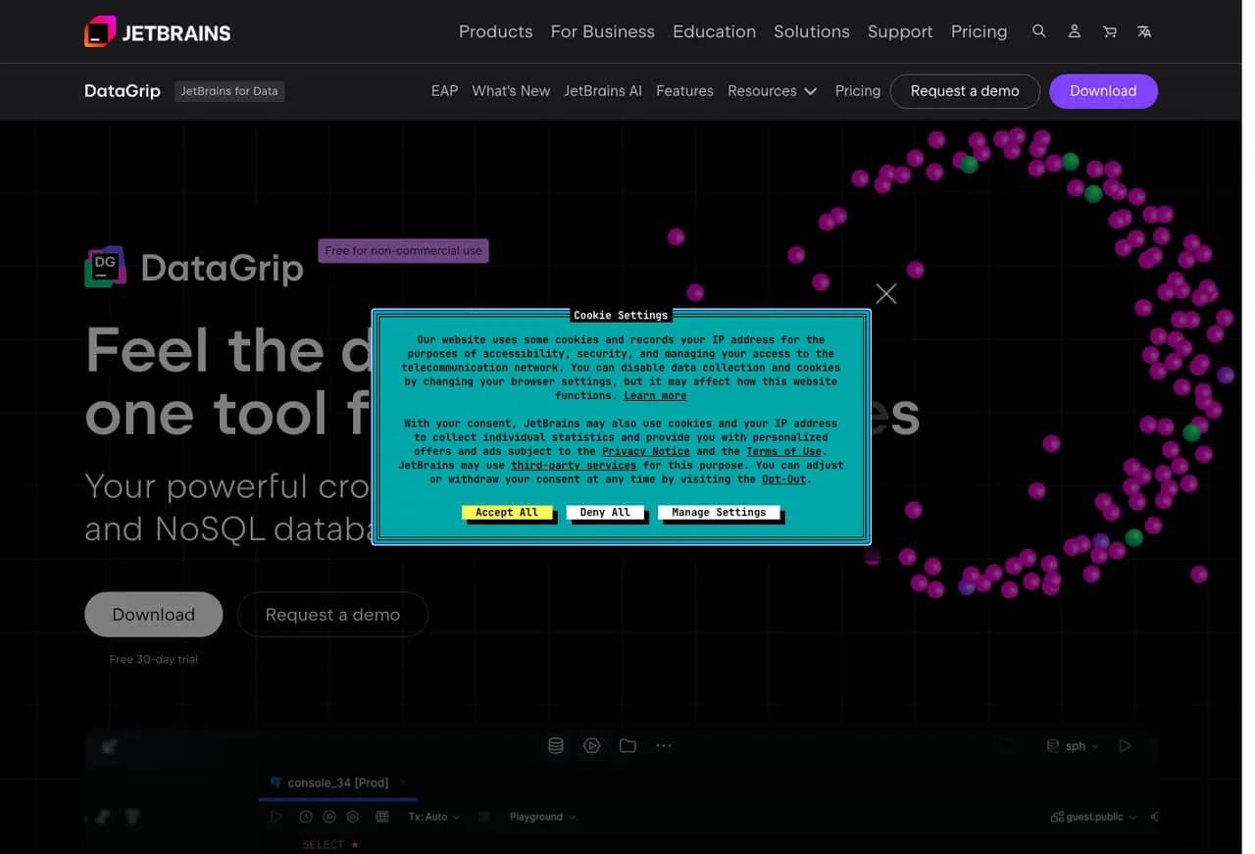Expand the Tx: Auto dropdown
This screenshot has height=854, width=1255.
[433, 817]
